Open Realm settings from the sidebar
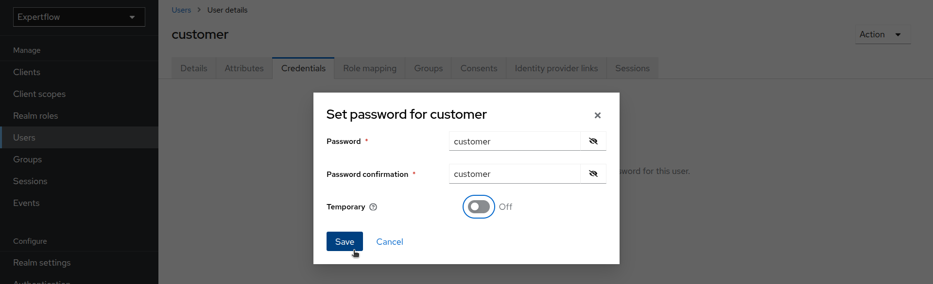The height and width of the screenshot is (284, 933). coord(42,263)
